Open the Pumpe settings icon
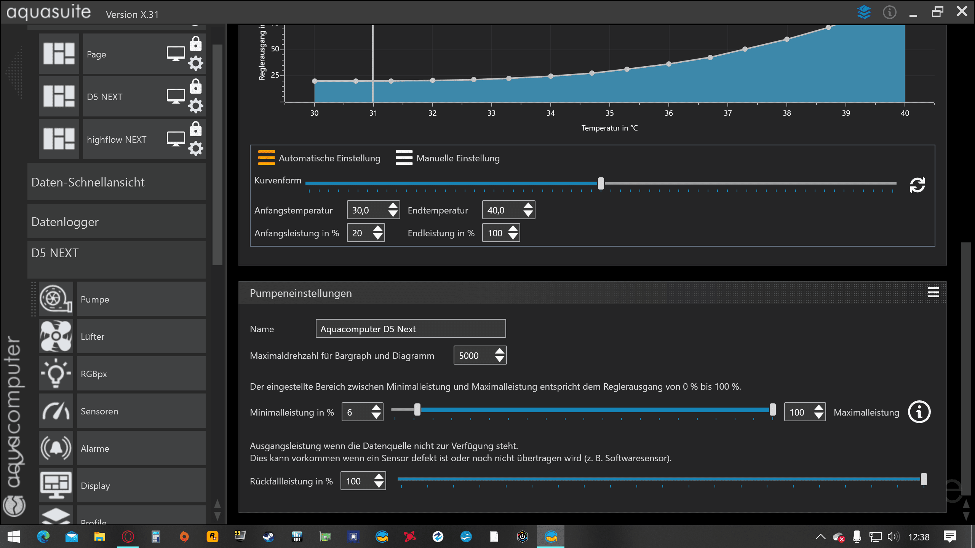This screenshot has width=975, height=548. [x=56, y=299]
